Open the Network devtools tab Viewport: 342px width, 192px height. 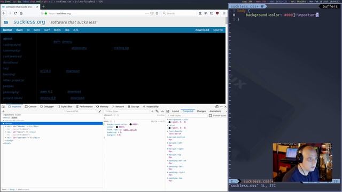[118, 107]
